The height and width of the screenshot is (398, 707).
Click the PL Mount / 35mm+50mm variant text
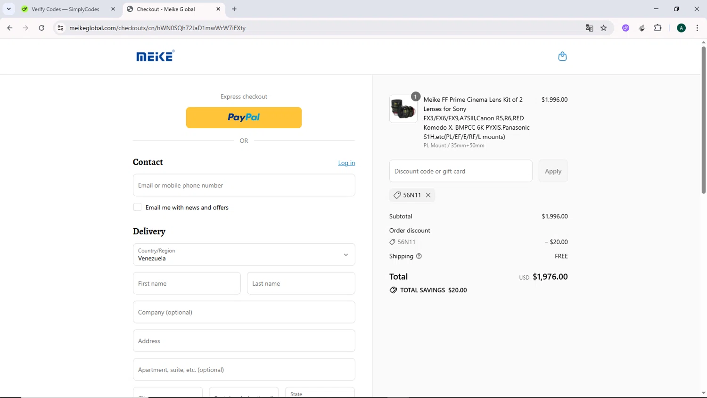[x=453, y=146]
